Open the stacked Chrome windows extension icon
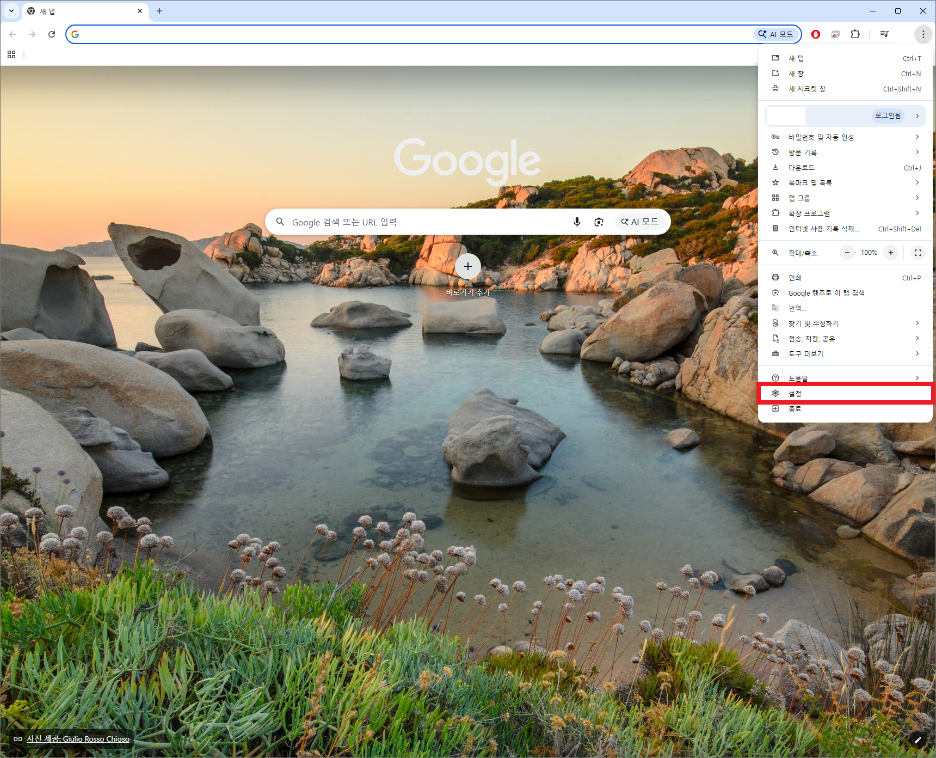This screenshot has height=758, width=936. (835, 34)
